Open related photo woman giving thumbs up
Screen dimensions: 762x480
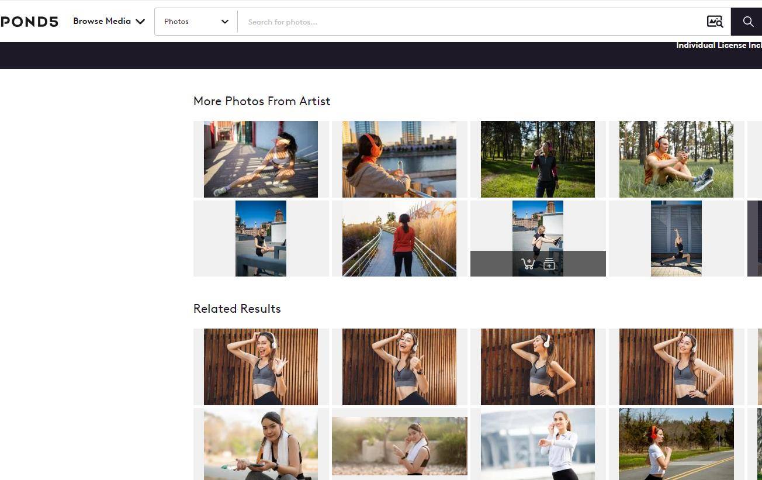coord(399,367)
